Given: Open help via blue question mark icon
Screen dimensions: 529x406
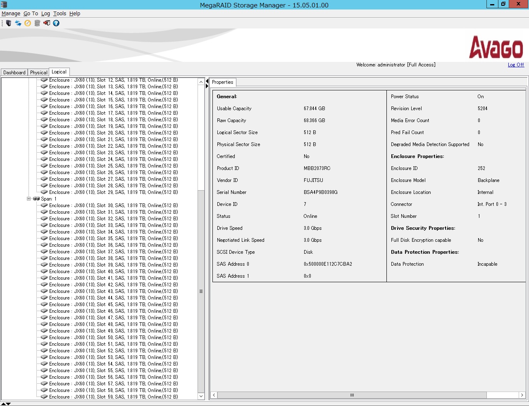Looking at the screenshot, I should tap(56, 23).
